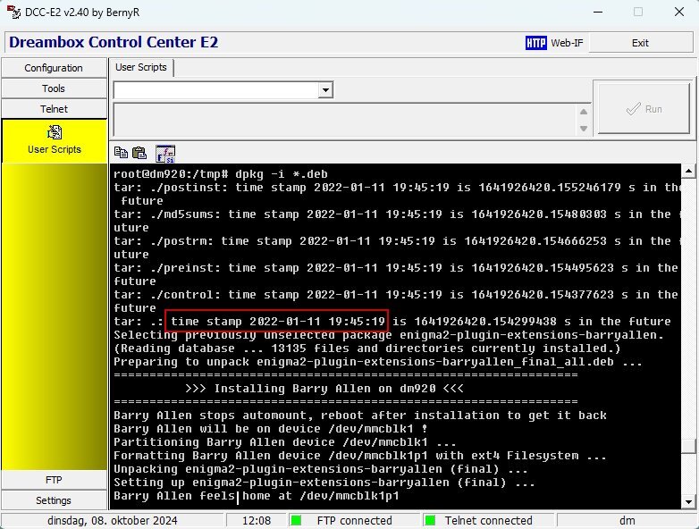Click 'Telnet connected' status text

click(x=489, y=521)
